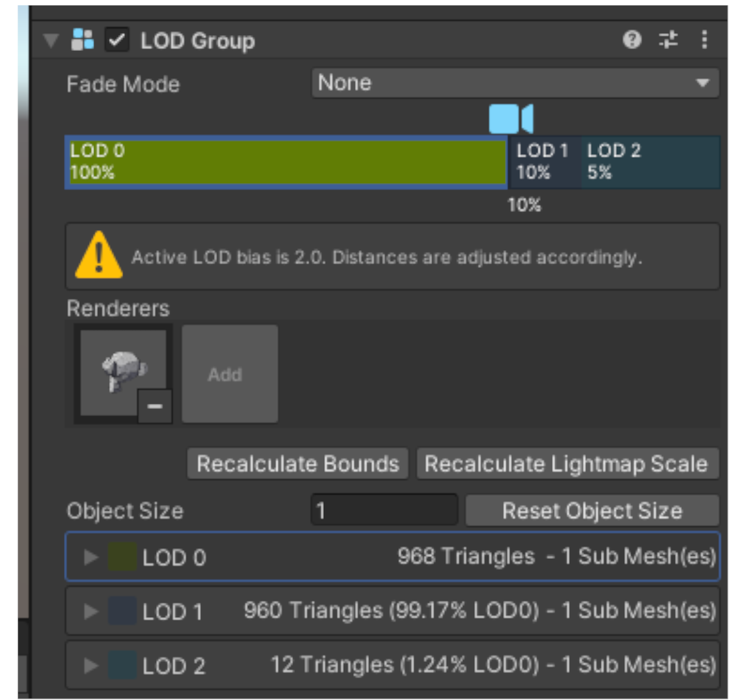Image resolution: width=734 pixels, height=700 pixels.
Task: Collapse the LOD Group component header
Action: [x=50, y=40]
